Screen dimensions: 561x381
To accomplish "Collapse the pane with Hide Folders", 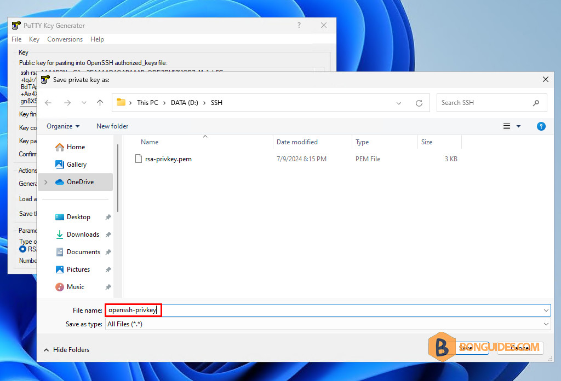I will tap(66, 350).
